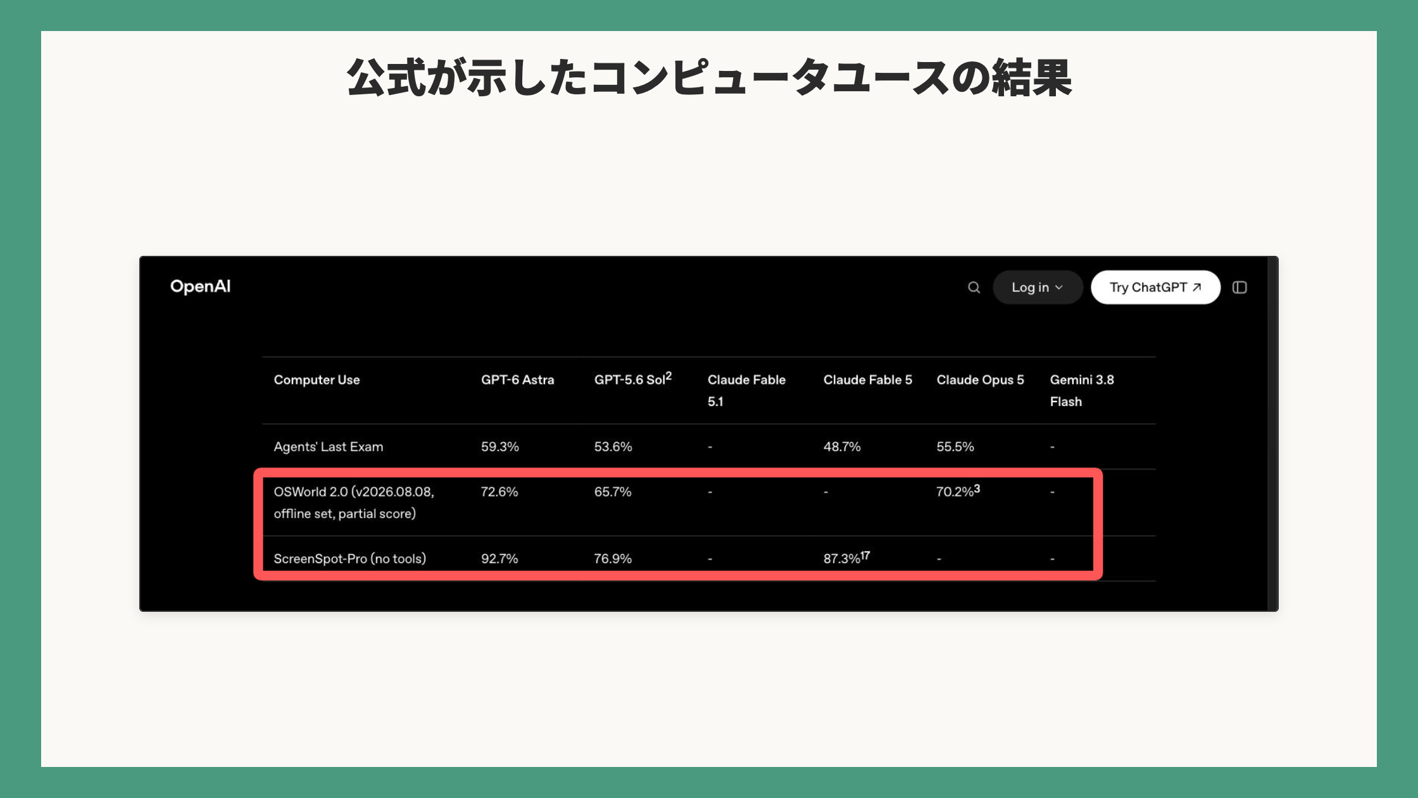
Task: Click the Japanese slide title heading
Action: 709,77
